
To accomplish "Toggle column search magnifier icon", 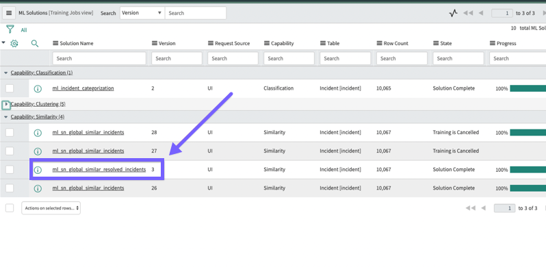I will tap(34, 44).
